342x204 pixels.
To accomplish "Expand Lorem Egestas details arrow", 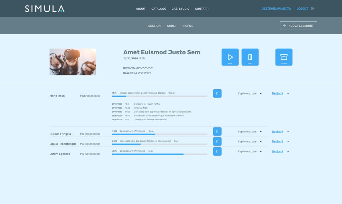I will (288, 152).
